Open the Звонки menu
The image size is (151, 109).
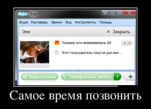(x=56, y=22)
